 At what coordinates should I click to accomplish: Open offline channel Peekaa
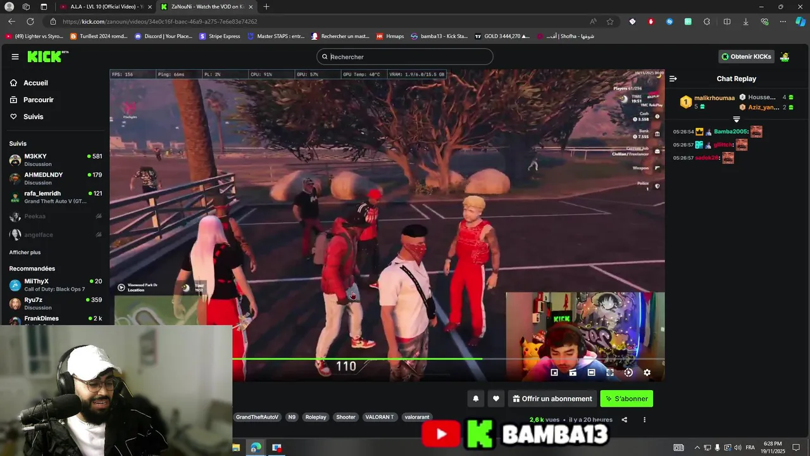[56, 216]
